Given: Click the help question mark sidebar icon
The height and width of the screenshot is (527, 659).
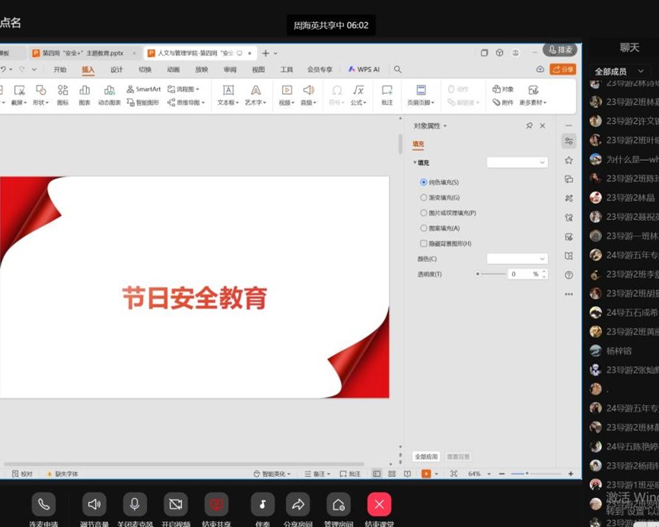Looking at the screenshot, I should (568, 275).
